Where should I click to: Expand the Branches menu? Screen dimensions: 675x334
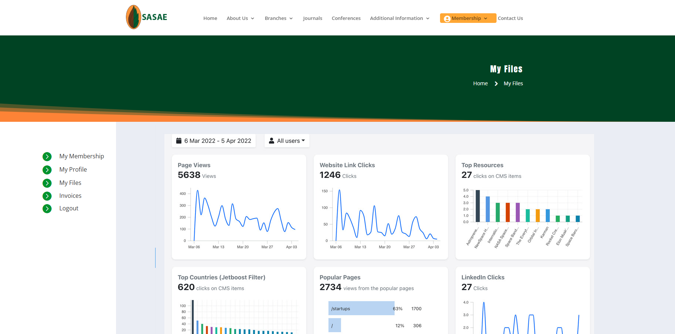click(x=279, y=18)
